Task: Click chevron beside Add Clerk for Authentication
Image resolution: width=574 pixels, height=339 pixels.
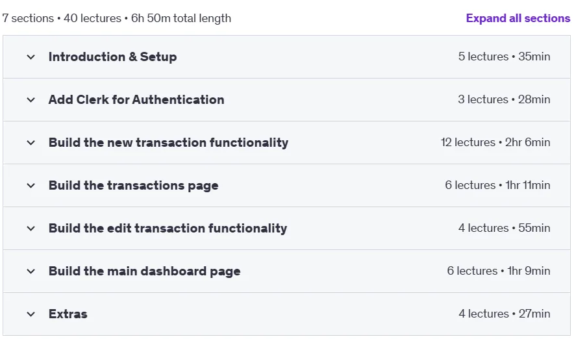Action: click(31, 100)
